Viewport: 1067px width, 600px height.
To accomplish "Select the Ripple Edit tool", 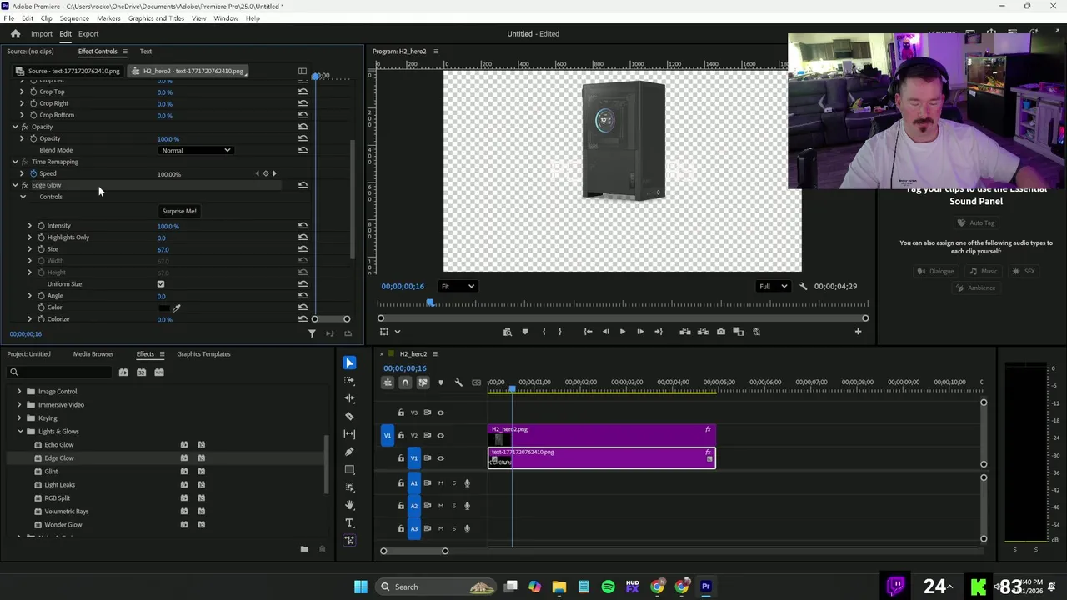I will tap(349, 397).
